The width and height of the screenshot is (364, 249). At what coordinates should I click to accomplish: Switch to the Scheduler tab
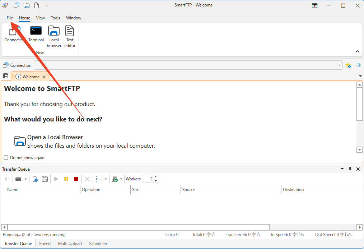point(98,243)
